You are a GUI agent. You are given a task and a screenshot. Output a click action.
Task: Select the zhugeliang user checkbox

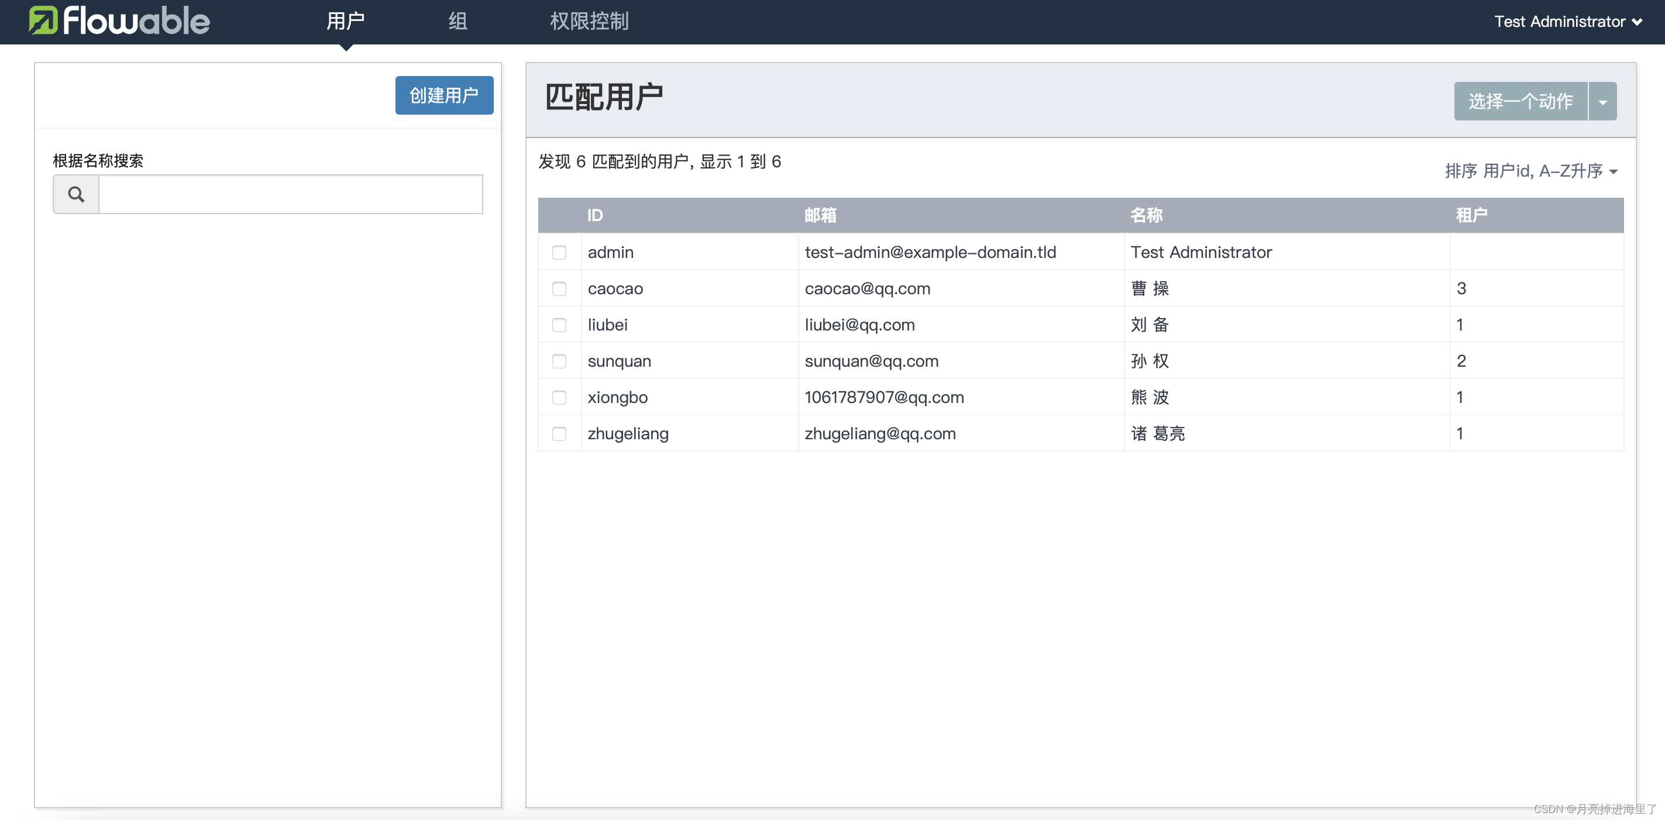coord(559,433)
